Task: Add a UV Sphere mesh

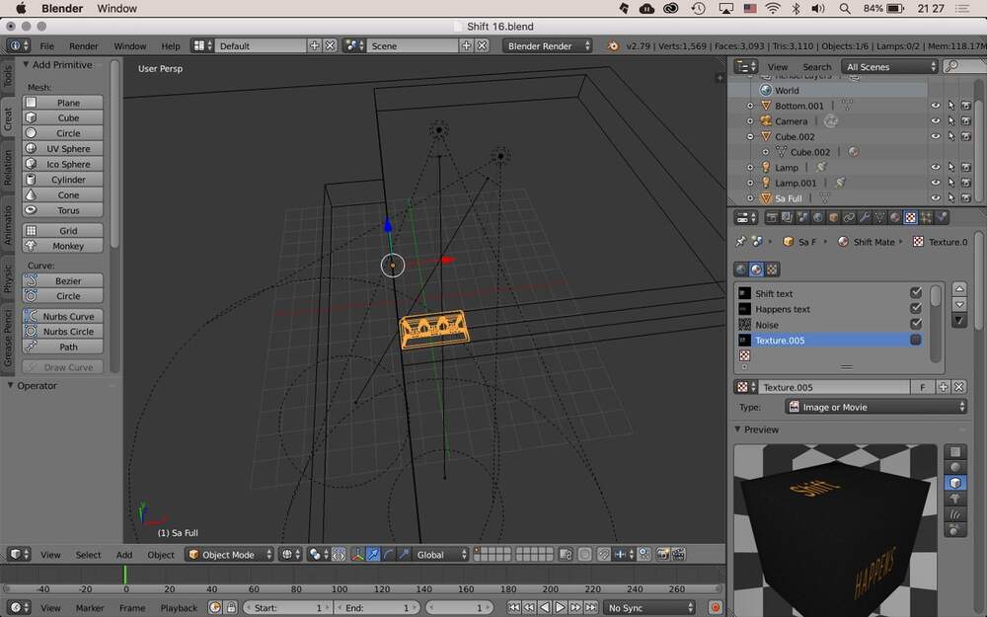Action: [x=62, y=149]
